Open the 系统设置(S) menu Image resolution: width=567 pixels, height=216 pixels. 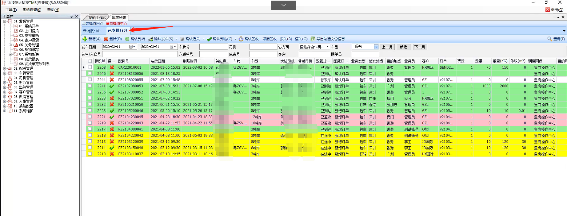[x=32, y=10]
